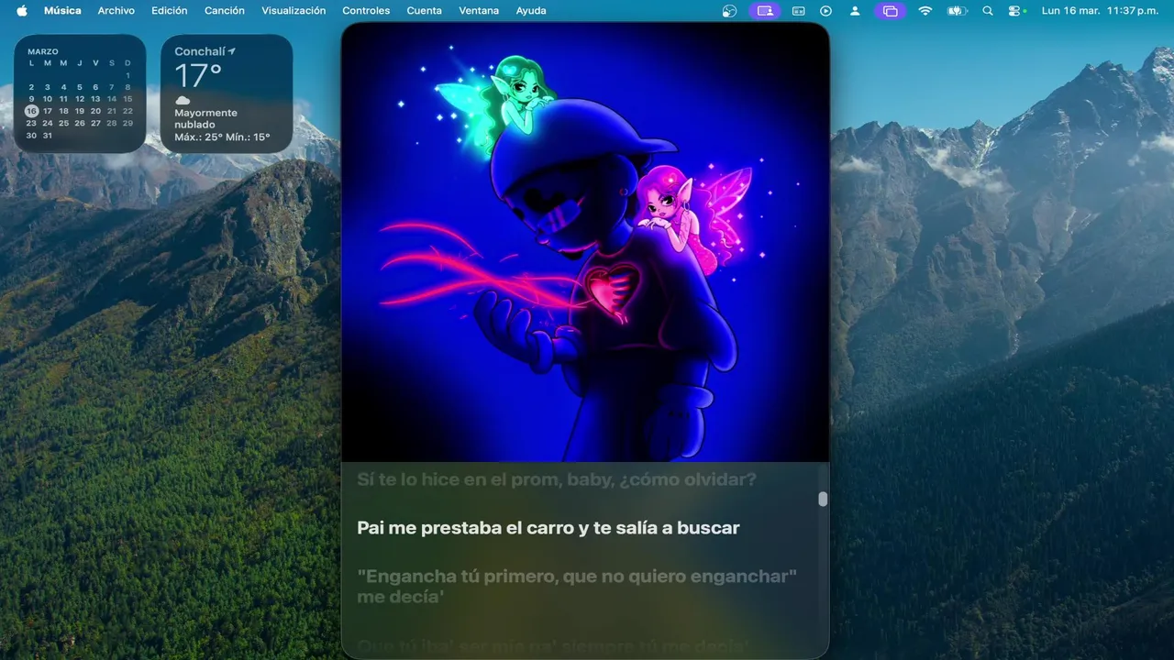This screenshot has width=1174, height=660.
Task: Open the Edición menu
Action: (170, 11)
